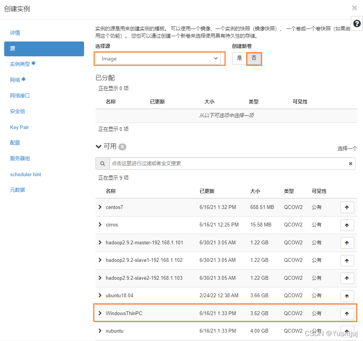The height and width of the screenshot is (341, 363).
Task: Click the 658.51 MB size cell
Action: 262,207
